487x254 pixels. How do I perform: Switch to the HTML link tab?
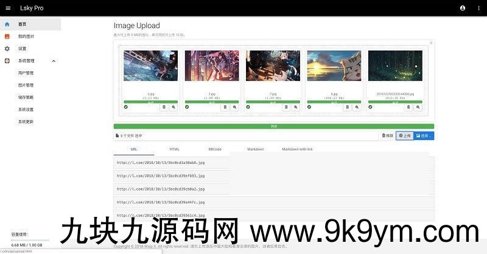174,149
